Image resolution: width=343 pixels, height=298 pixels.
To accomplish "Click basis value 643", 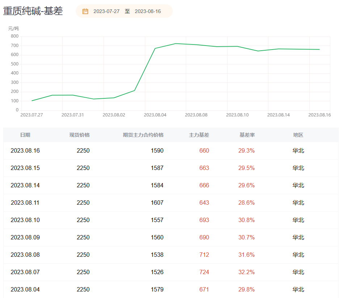I will coord(204,203).
